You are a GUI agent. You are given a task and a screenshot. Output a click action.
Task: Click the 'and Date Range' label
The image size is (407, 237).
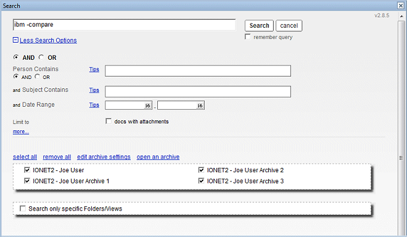(34, 105)
